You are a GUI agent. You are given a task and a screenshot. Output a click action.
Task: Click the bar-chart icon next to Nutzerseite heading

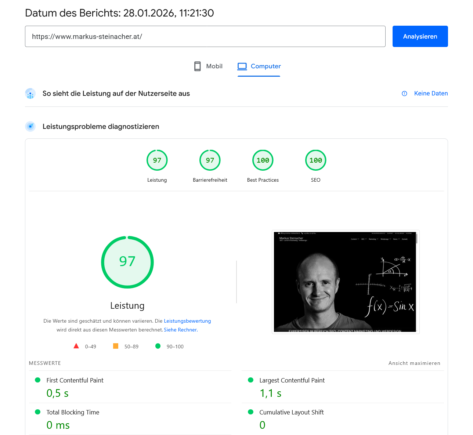pyautogui.click(x=30, y=94)
